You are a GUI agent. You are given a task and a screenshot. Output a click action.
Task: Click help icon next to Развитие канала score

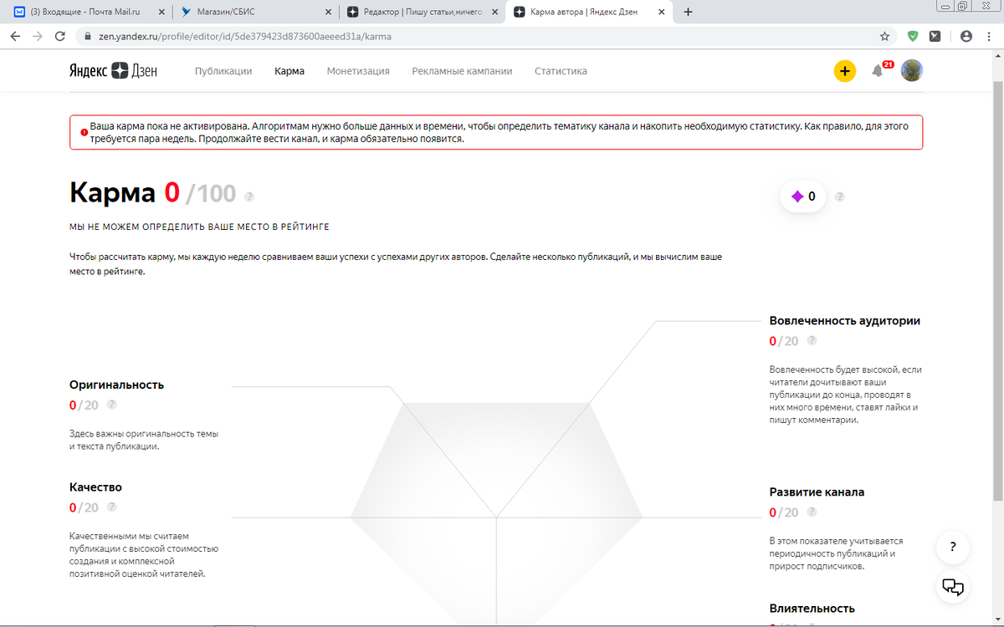812,512
